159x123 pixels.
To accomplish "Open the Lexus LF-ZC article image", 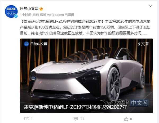I will 86,76.
